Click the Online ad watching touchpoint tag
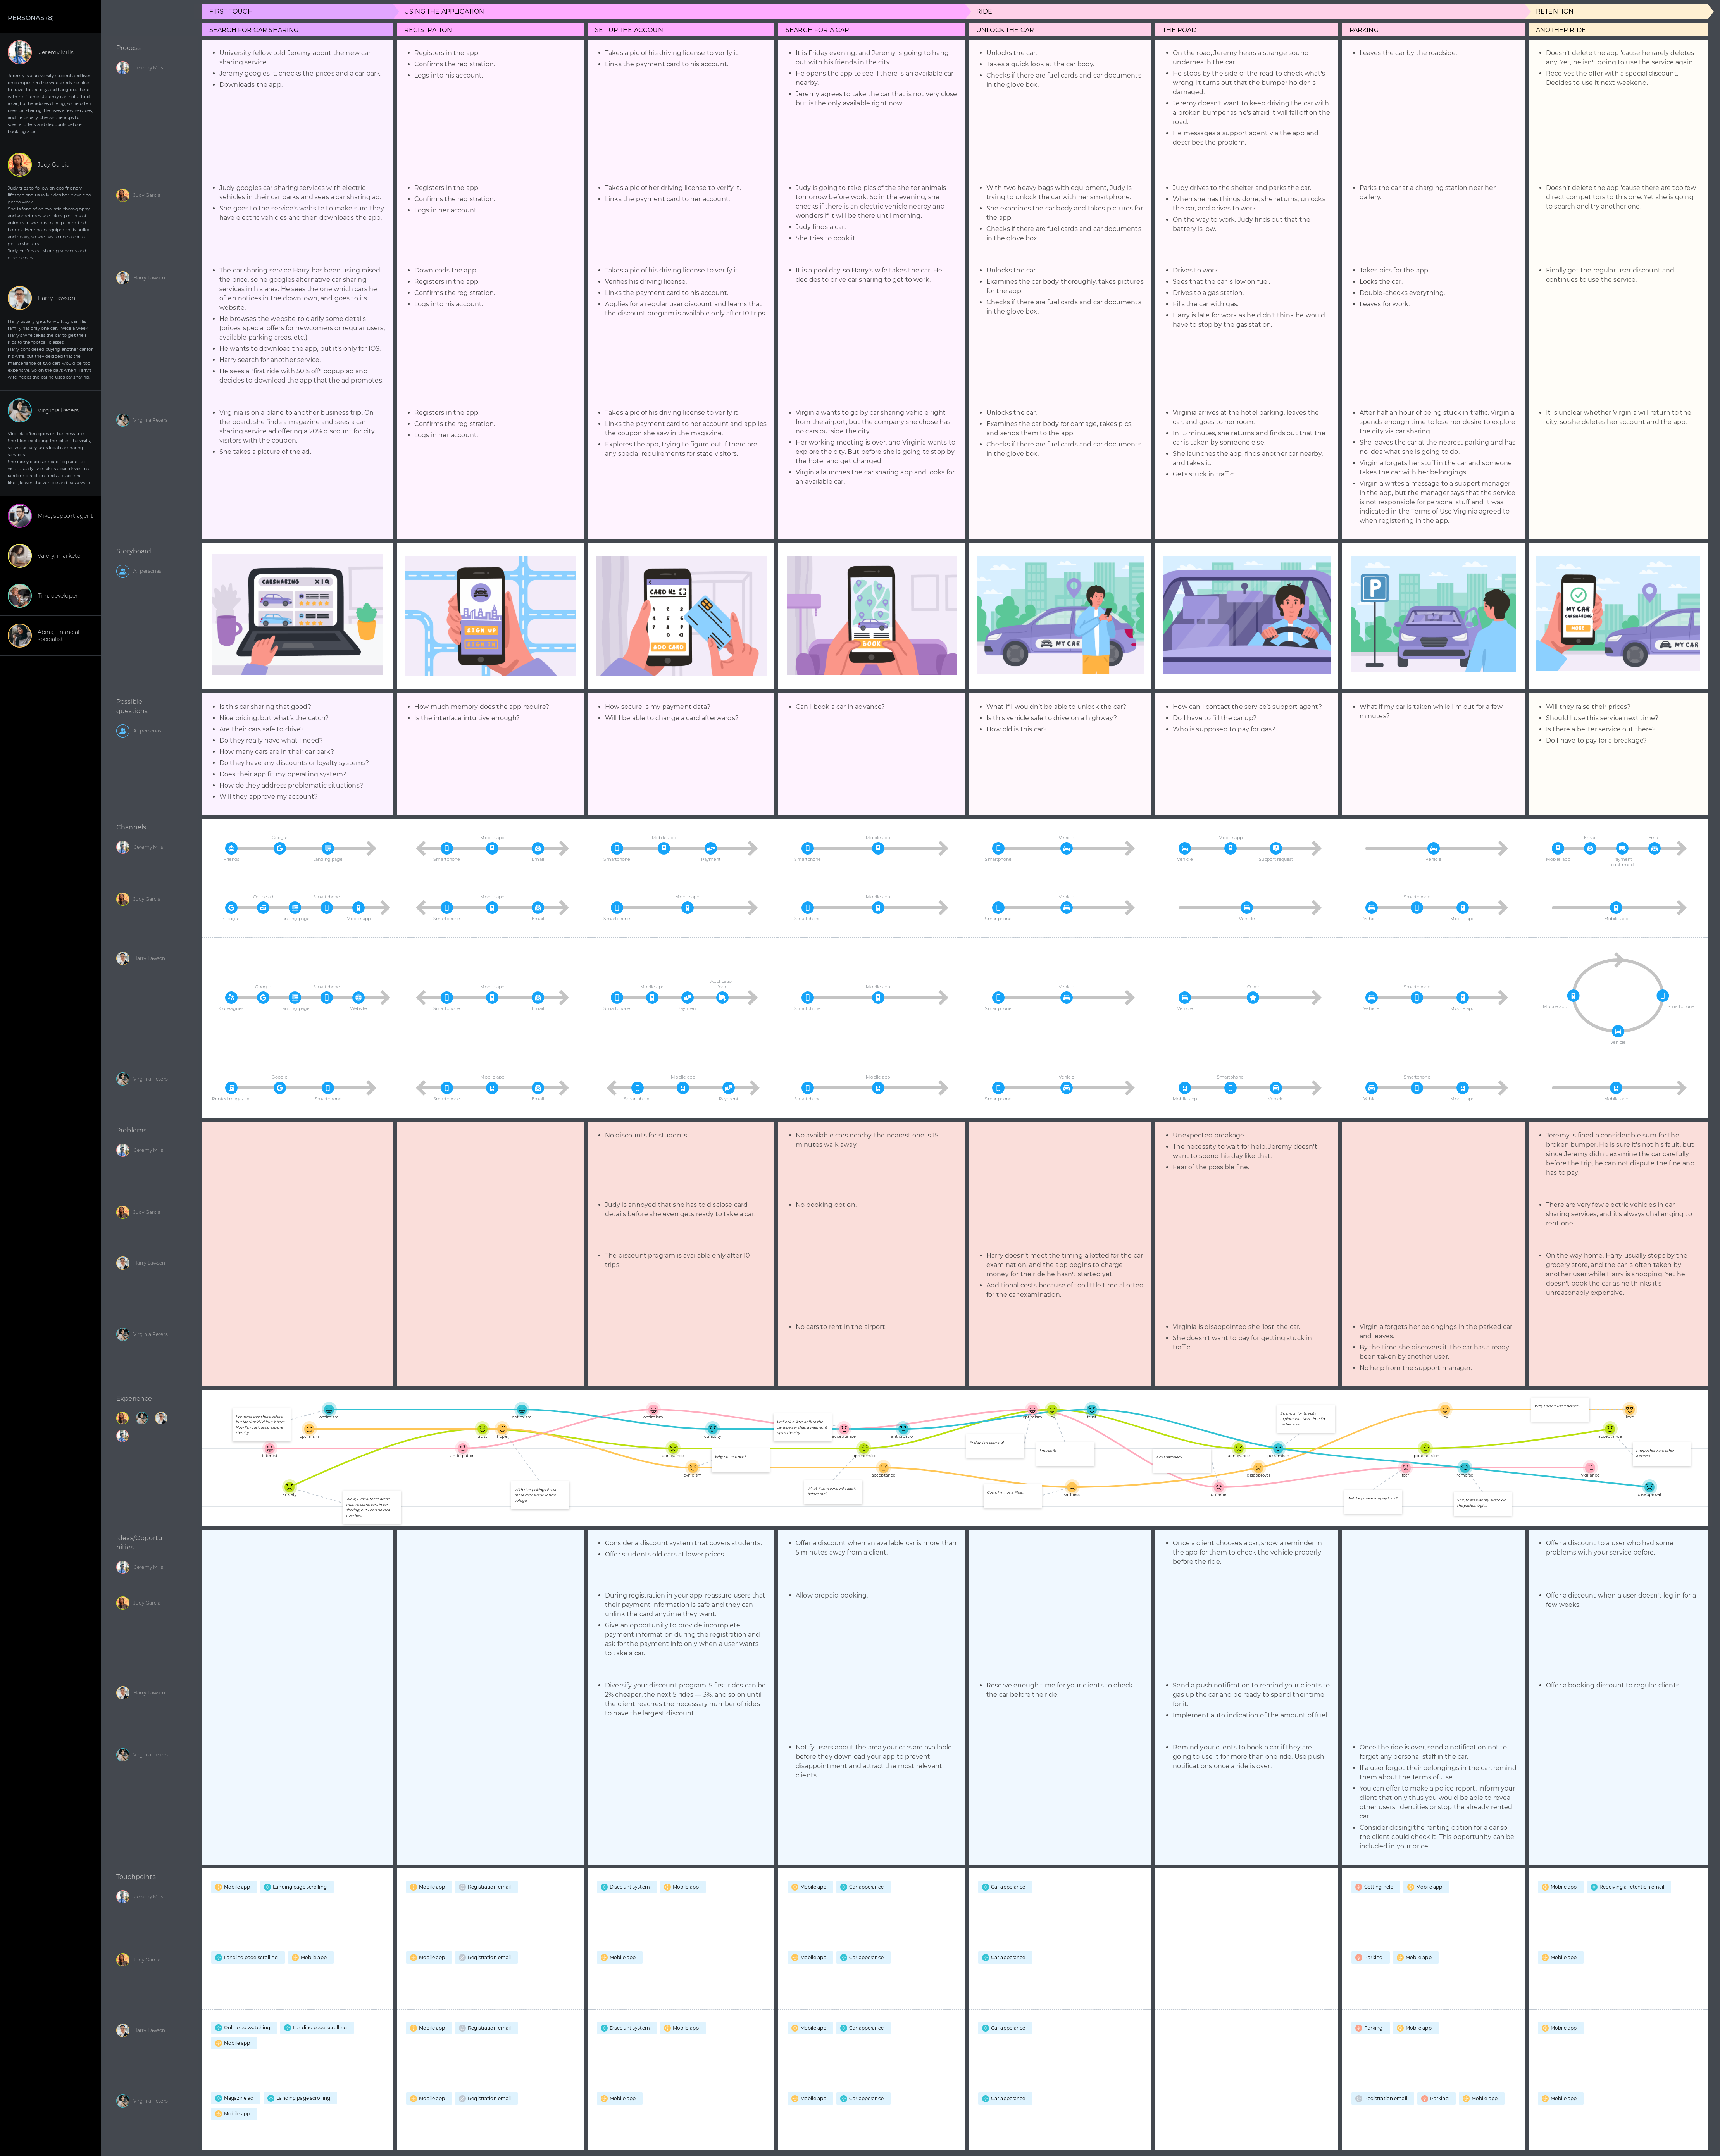Image resolution: width=1720 pixels, height=2156 pixels. [x=244, y=2028]
